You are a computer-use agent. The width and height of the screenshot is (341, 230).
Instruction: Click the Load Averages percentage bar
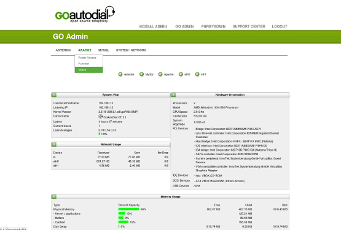coord(100,134)
